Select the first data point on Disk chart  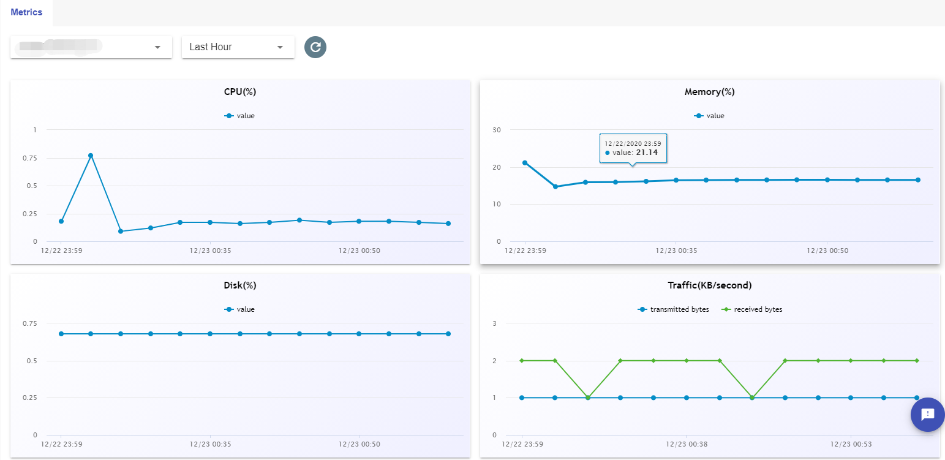[x=61, y=334]
